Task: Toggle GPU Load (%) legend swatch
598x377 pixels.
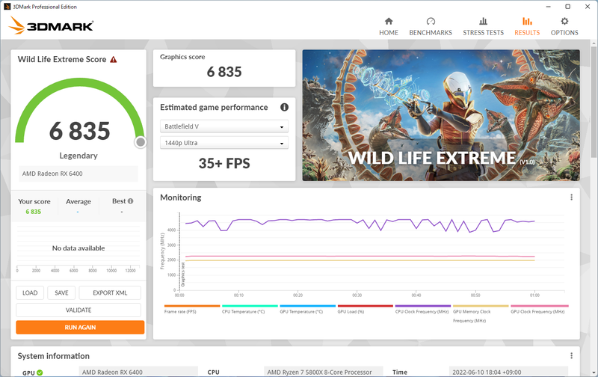Action: 365,306
